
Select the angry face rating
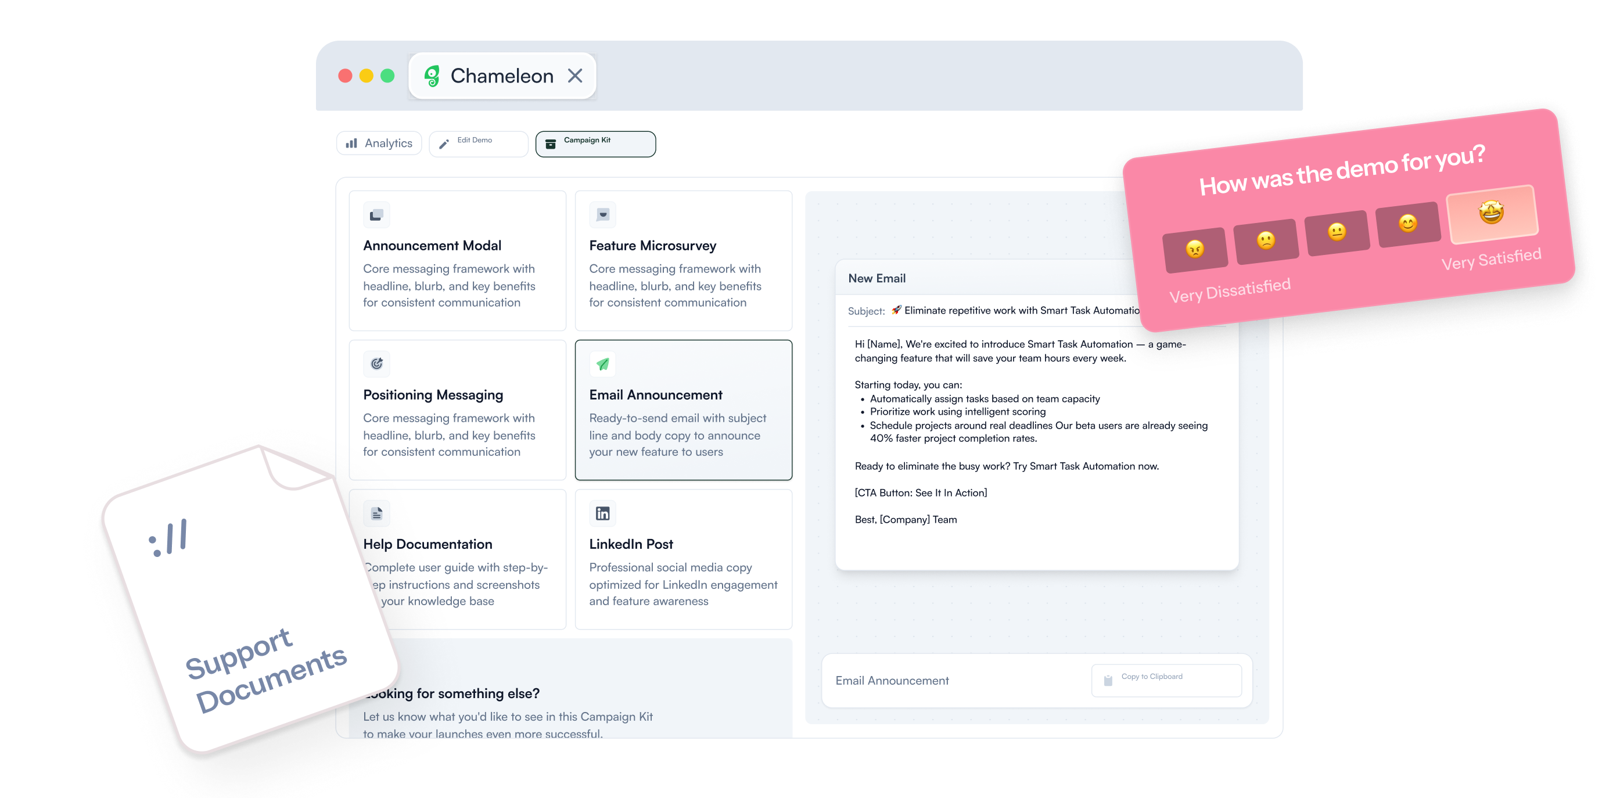[1195, 249]
